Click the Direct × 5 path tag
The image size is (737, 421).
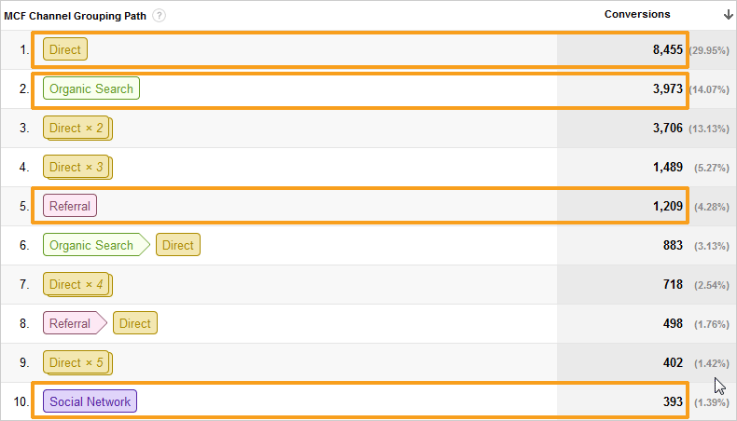click(x=77, y=363)
